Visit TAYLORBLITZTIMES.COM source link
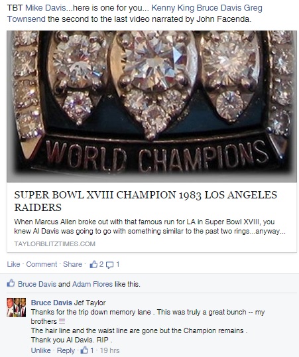Screen dimensions: 299x357 click(x=54, y=244)
